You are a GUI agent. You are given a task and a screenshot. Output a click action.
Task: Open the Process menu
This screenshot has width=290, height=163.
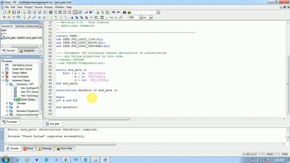coord(48,7)
